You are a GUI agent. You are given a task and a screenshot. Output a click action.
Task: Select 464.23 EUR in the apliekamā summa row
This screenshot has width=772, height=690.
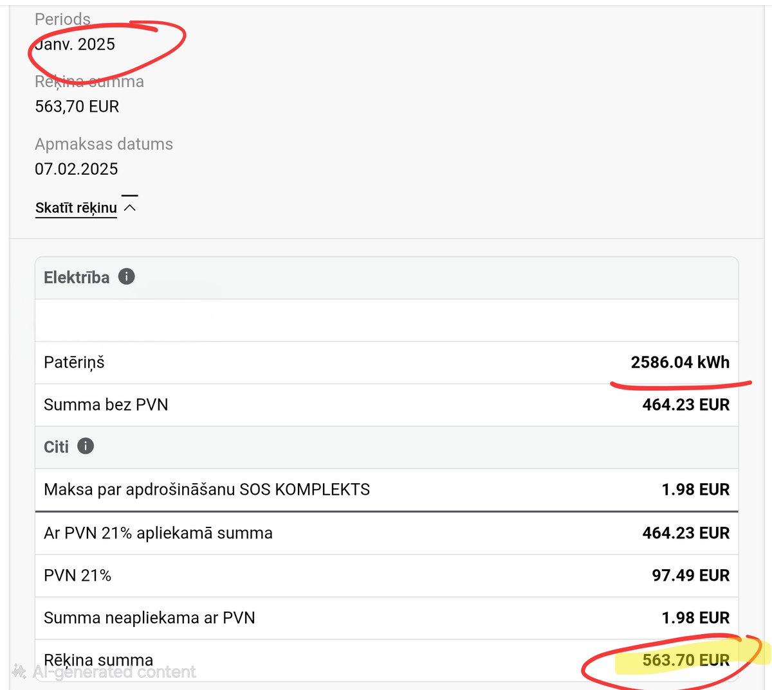[686, 533]
